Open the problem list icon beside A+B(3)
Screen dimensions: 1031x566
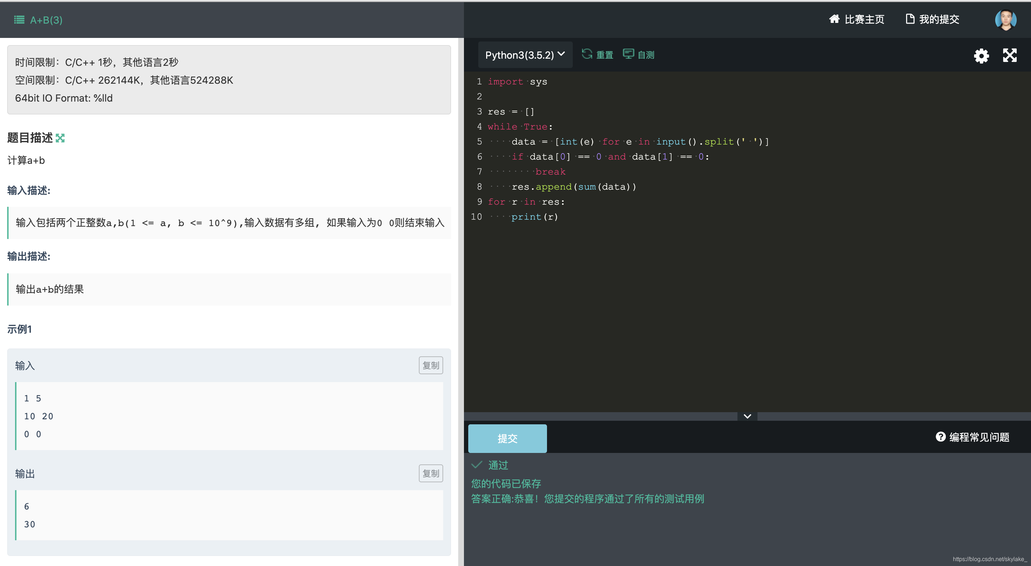(19, 20)
